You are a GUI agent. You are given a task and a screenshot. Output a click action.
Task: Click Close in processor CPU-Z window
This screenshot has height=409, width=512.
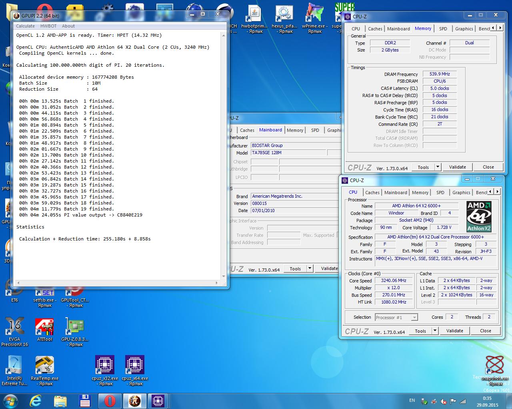(486, 331)
